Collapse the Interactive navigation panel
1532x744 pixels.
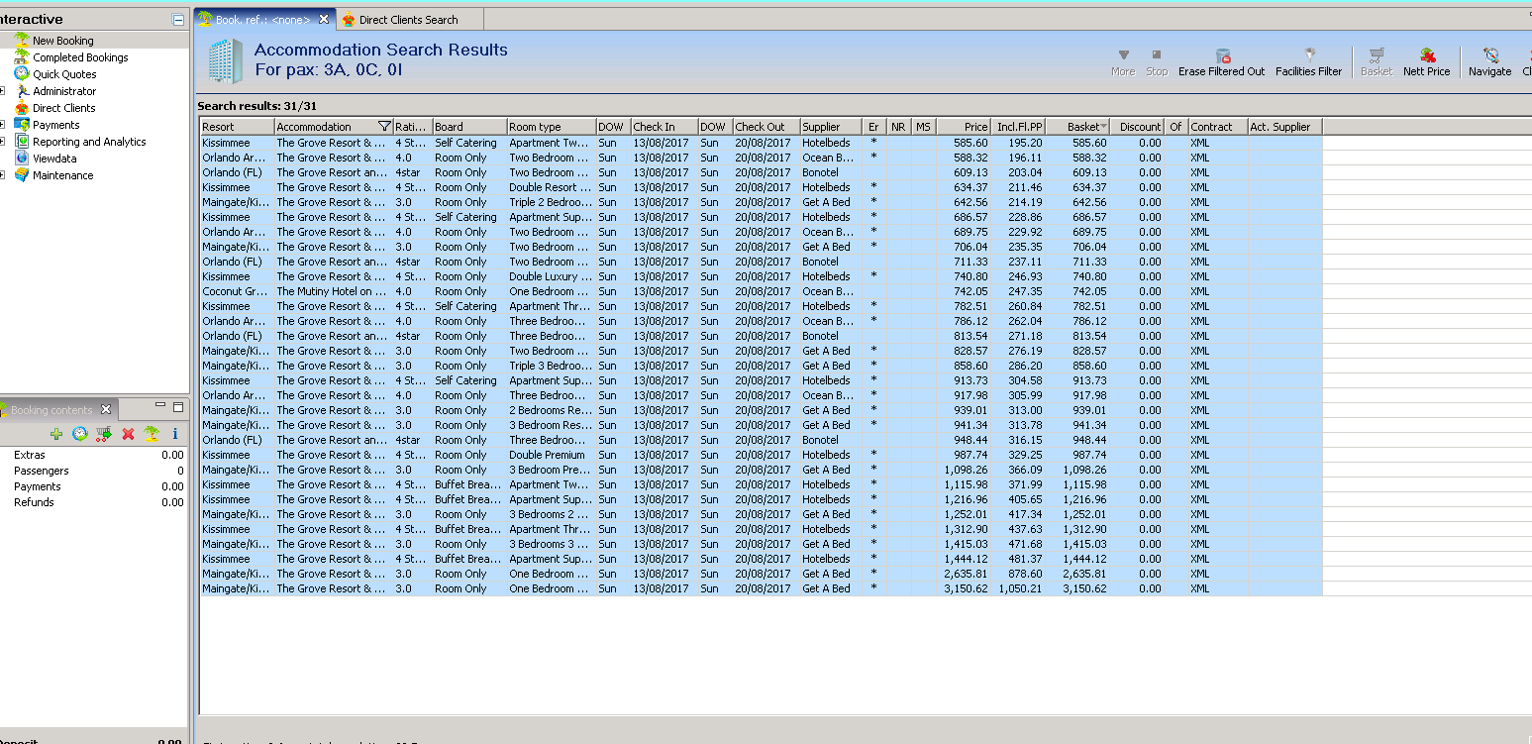tap(178, 20)
